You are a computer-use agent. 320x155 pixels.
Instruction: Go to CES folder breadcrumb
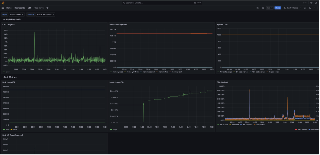click(30, 8)
